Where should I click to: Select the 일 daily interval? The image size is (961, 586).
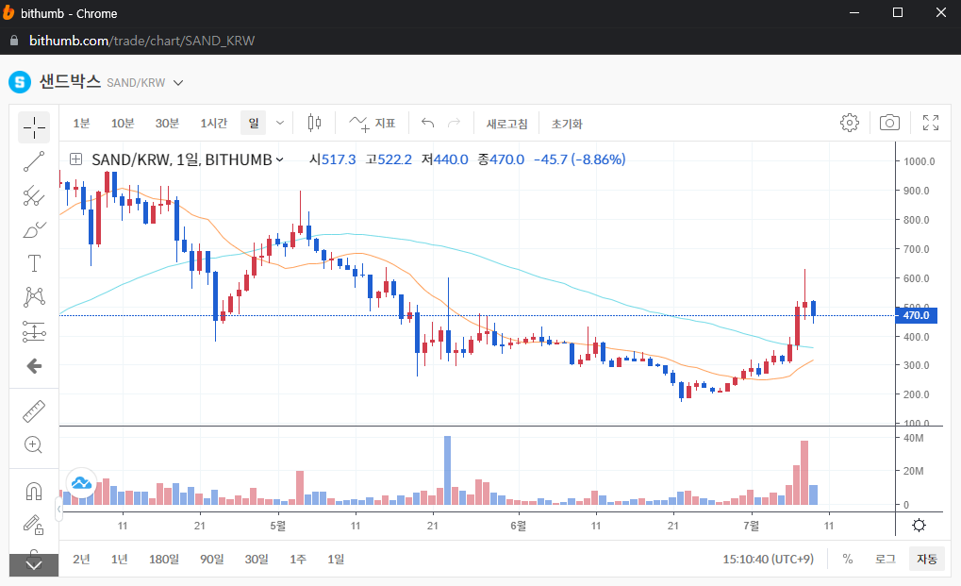click(254, 124)
